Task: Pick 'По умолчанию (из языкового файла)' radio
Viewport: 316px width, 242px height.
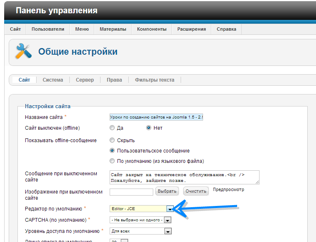Action: (112, 161)
